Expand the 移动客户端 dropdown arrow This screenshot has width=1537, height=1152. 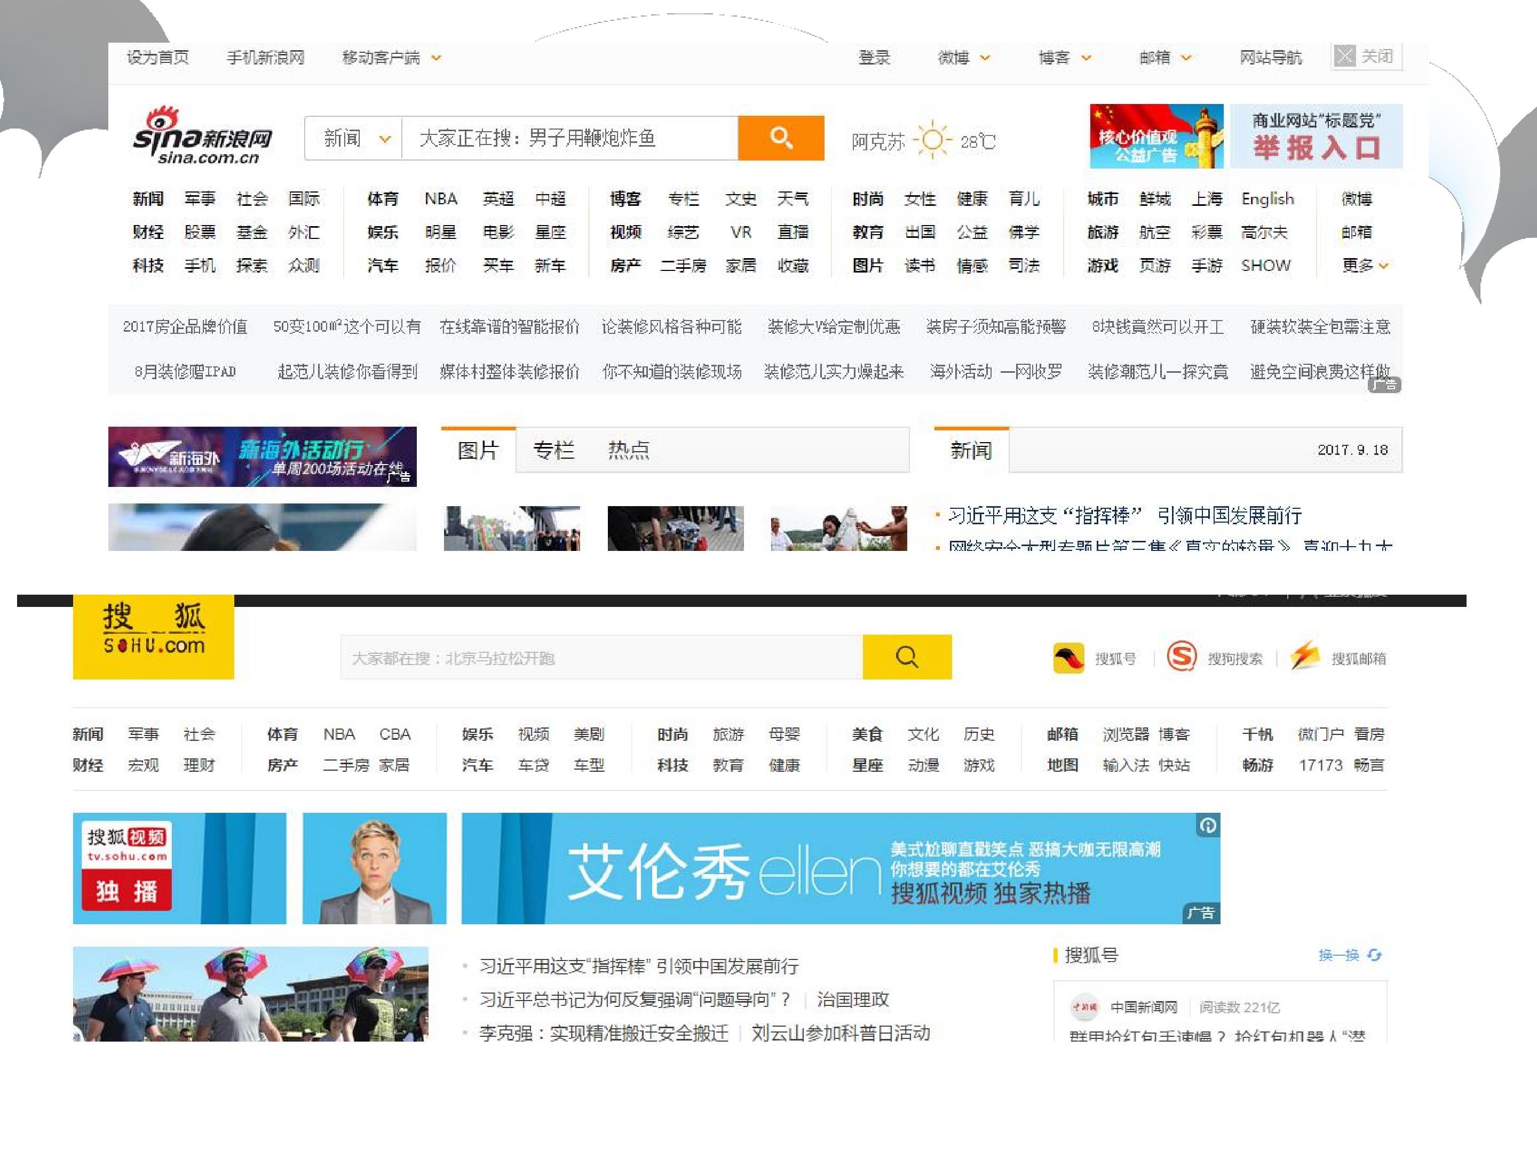coord(437,58)
